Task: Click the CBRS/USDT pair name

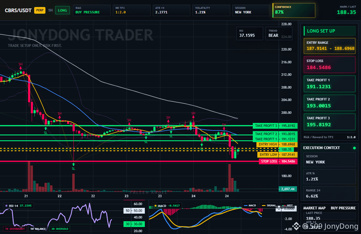Action: [x=18, y=10]
